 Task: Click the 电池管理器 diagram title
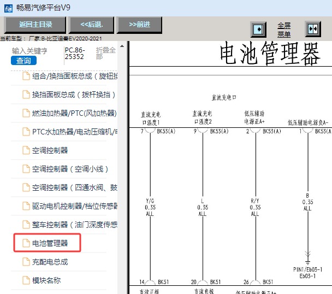click(x=269, y=54)
